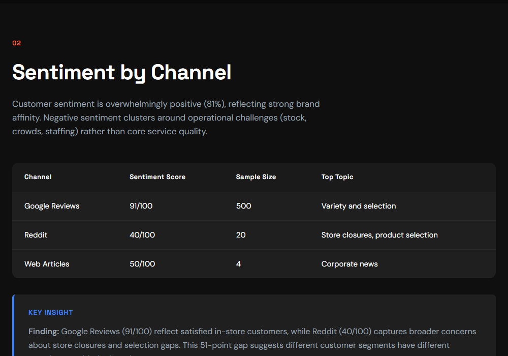Click the bold Finding: label
This screenshot has height=356, width=508.
[x=44, y=332]
